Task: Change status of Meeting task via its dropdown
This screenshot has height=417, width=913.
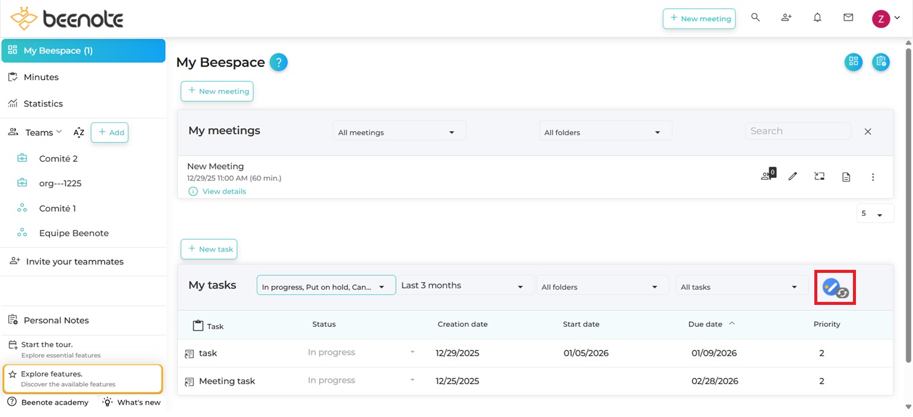Action: [x=412, y=380]
